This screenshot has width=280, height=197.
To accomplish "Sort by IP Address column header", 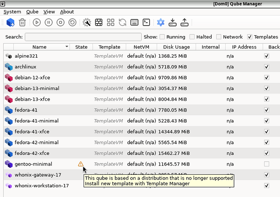I will point(244,47).
